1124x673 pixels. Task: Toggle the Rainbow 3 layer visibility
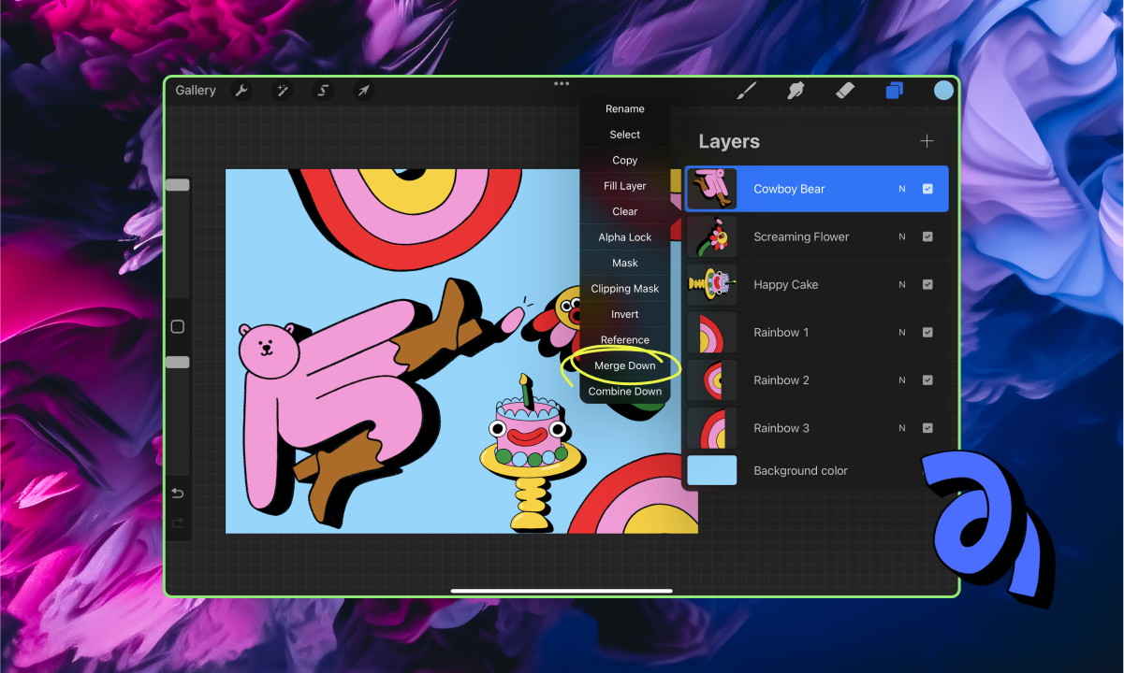tap(927, 427)
